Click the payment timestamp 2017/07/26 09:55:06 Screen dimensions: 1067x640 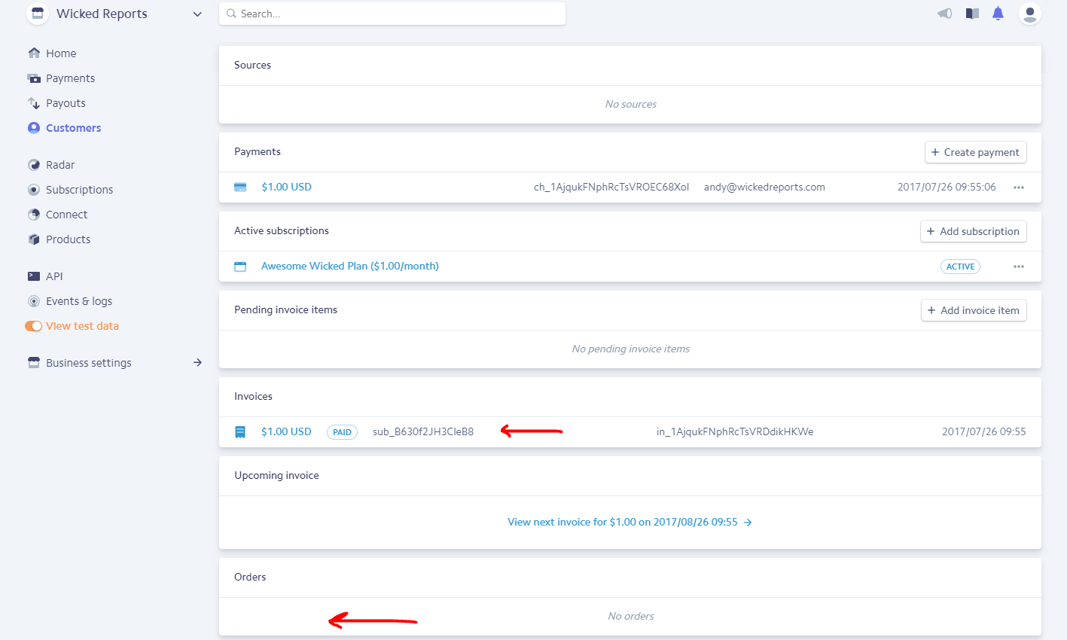coord(947,187)
